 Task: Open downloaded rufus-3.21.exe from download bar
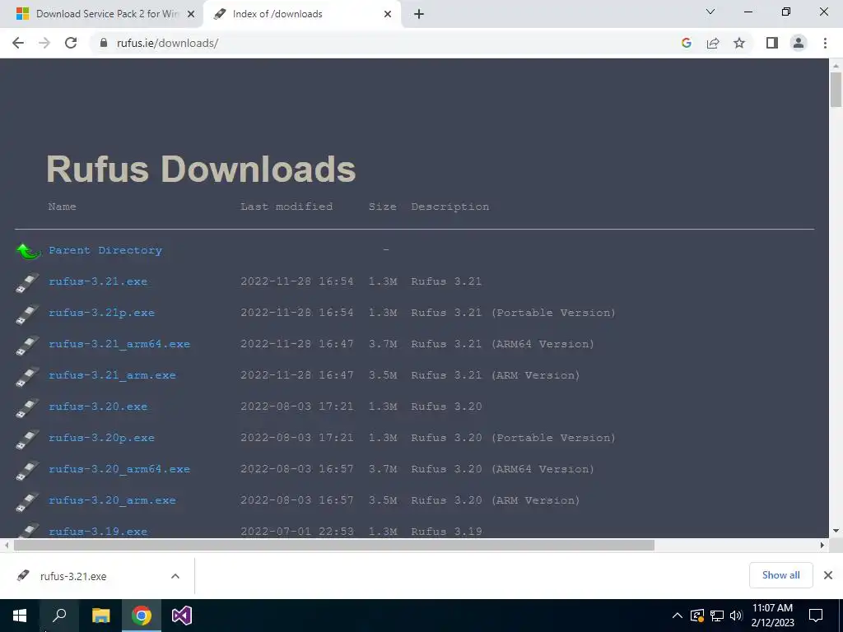click(x=73, y=576)
